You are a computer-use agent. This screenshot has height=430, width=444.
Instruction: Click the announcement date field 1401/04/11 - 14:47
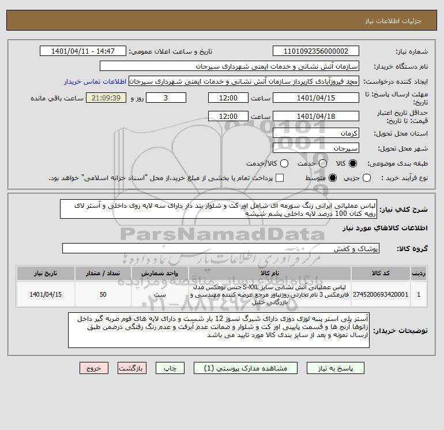click(x=83, y=51)
